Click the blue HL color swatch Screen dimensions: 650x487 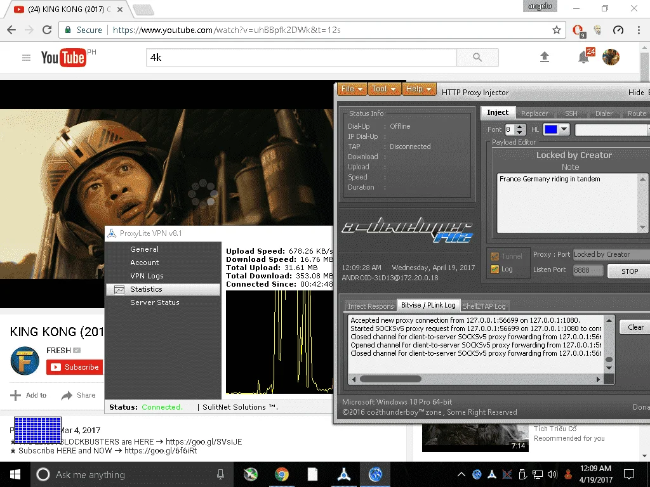click(550, 129)
